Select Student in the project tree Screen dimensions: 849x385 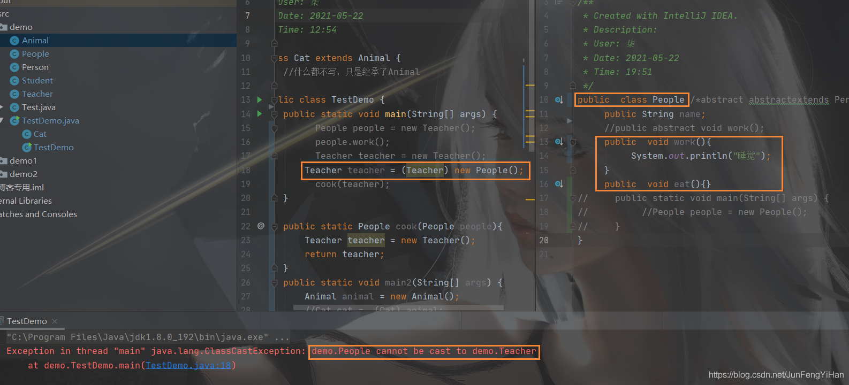tap(37, 81)
